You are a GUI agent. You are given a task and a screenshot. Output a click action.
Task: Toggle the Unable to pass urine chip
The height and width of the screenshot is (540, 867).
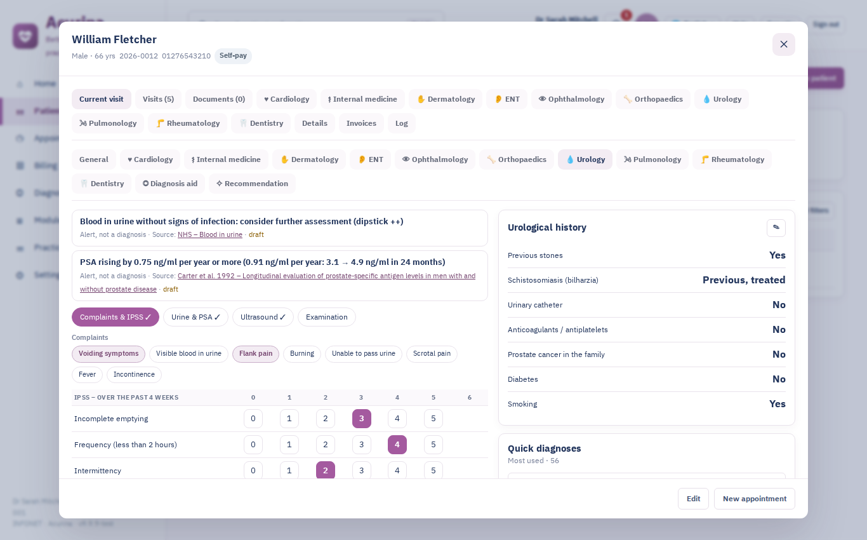coord(364,354)
